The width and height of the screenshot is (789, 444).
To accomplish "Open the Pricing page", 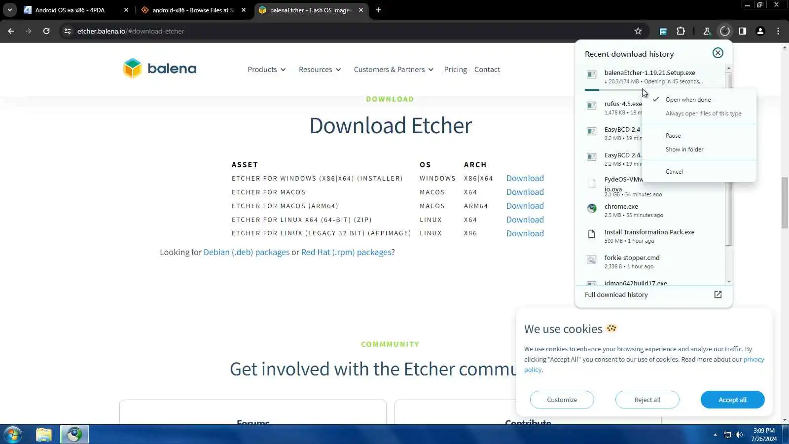I will click(455, 70).
